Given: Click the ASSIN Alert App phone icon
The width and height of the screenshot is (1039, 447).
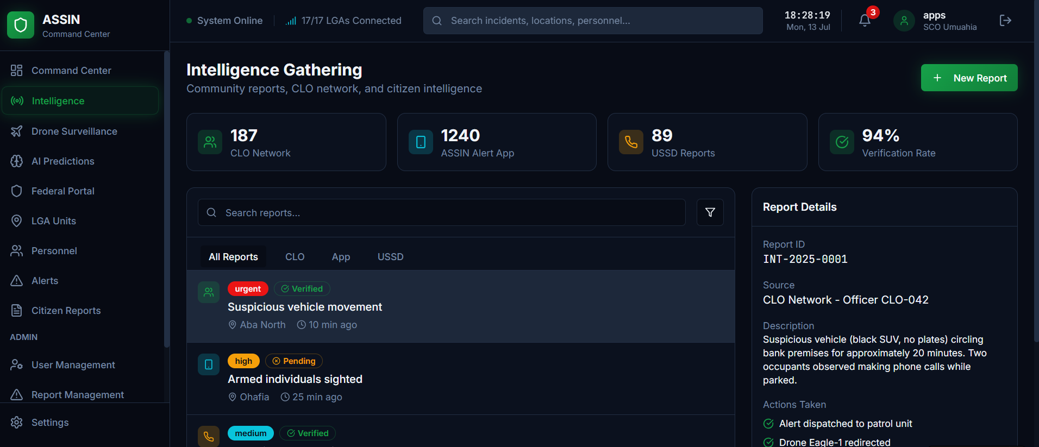Looking at the screenshot, I should click(421, 142).
